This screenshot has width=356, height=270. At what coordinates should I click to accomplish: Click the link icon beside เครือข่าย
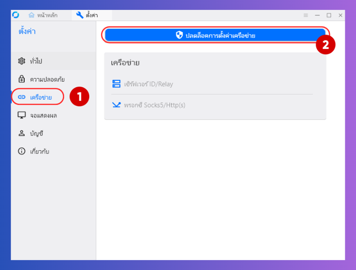click(x=22, y=97)
